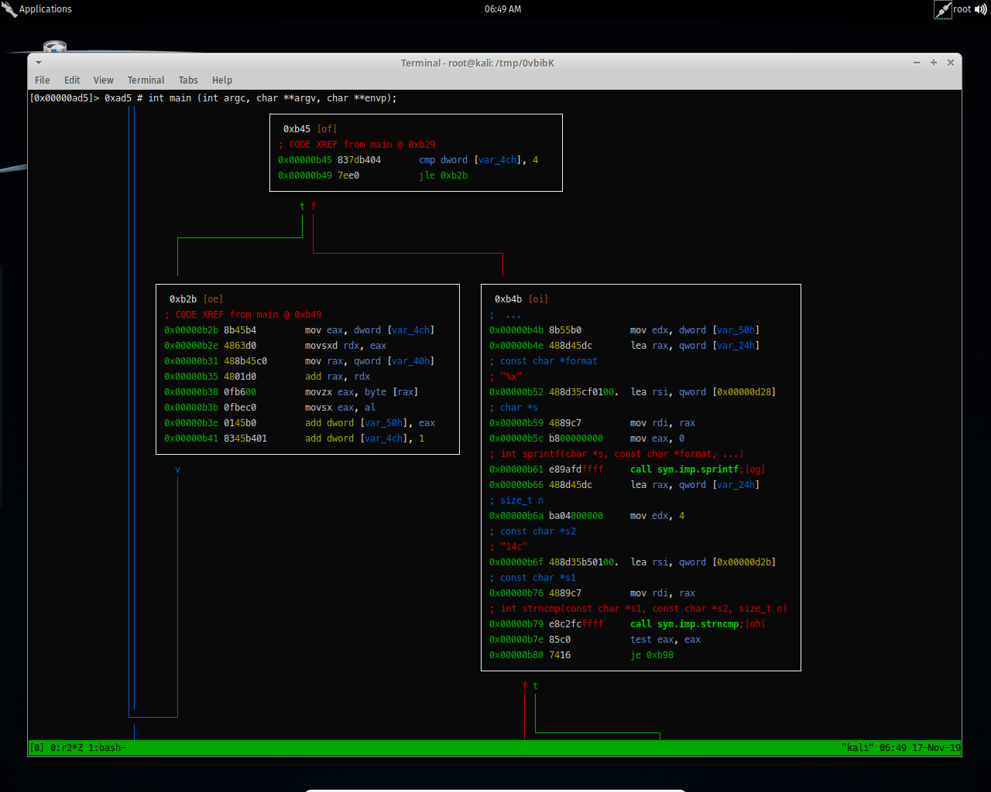Click the 'movzx eax, byte [rax]' instruction
Screen dimensions: 991x792
362,392
